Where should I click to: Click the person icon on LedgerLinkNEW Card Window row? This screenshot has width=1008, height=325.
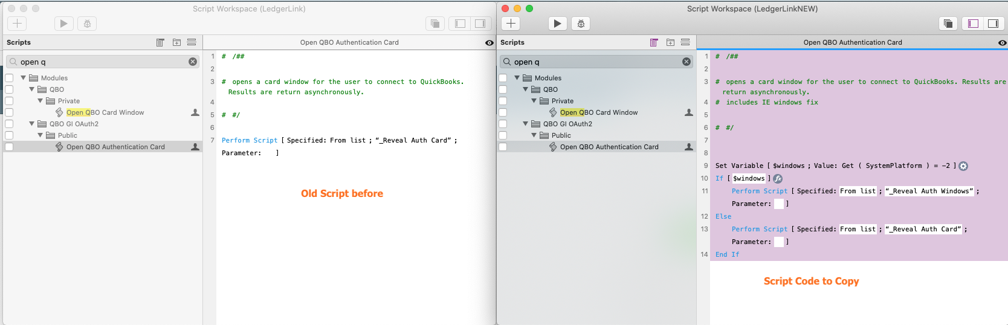(x=689, y=112)
